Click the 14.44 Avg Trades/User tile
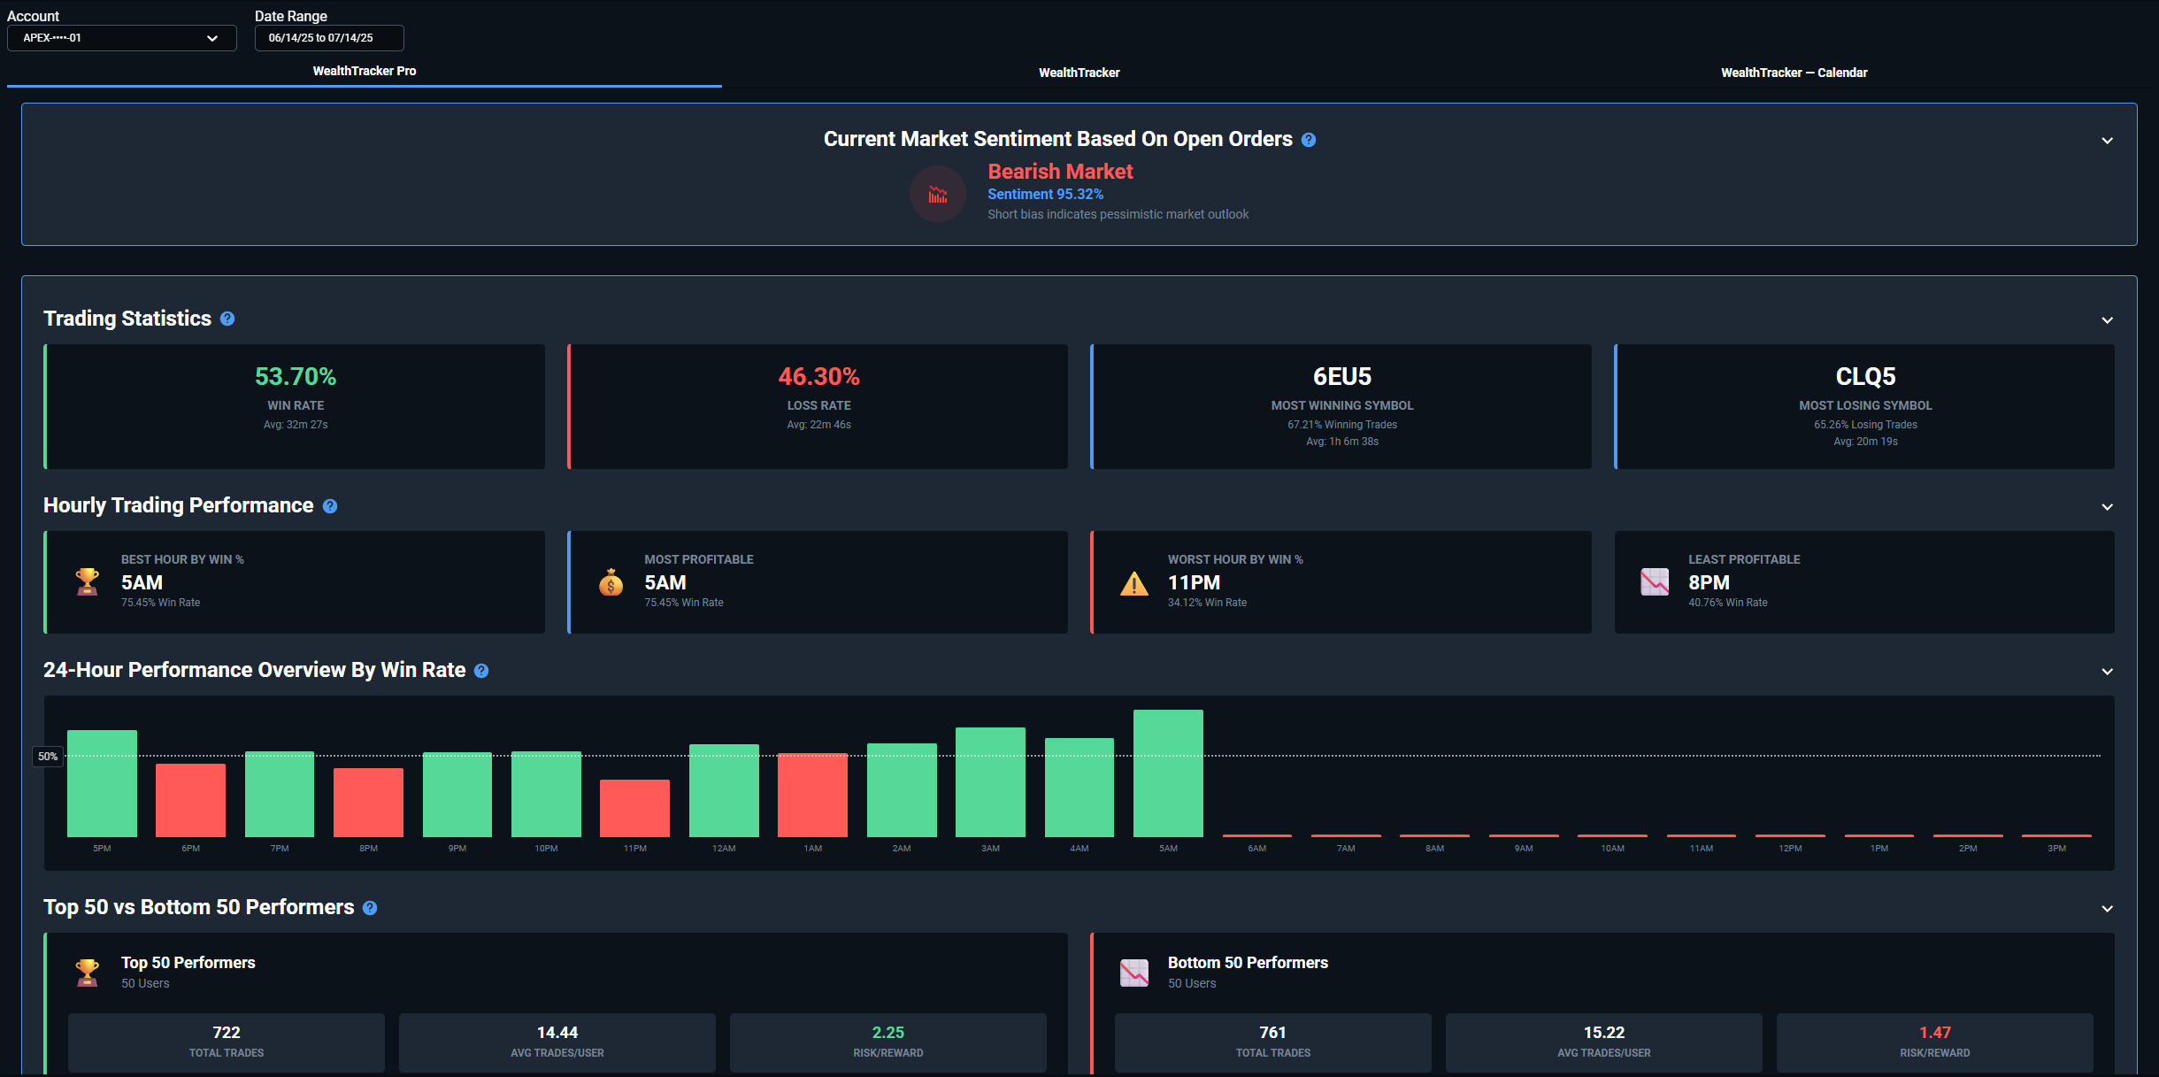2159x1077 pixels. coord(557,1042)
